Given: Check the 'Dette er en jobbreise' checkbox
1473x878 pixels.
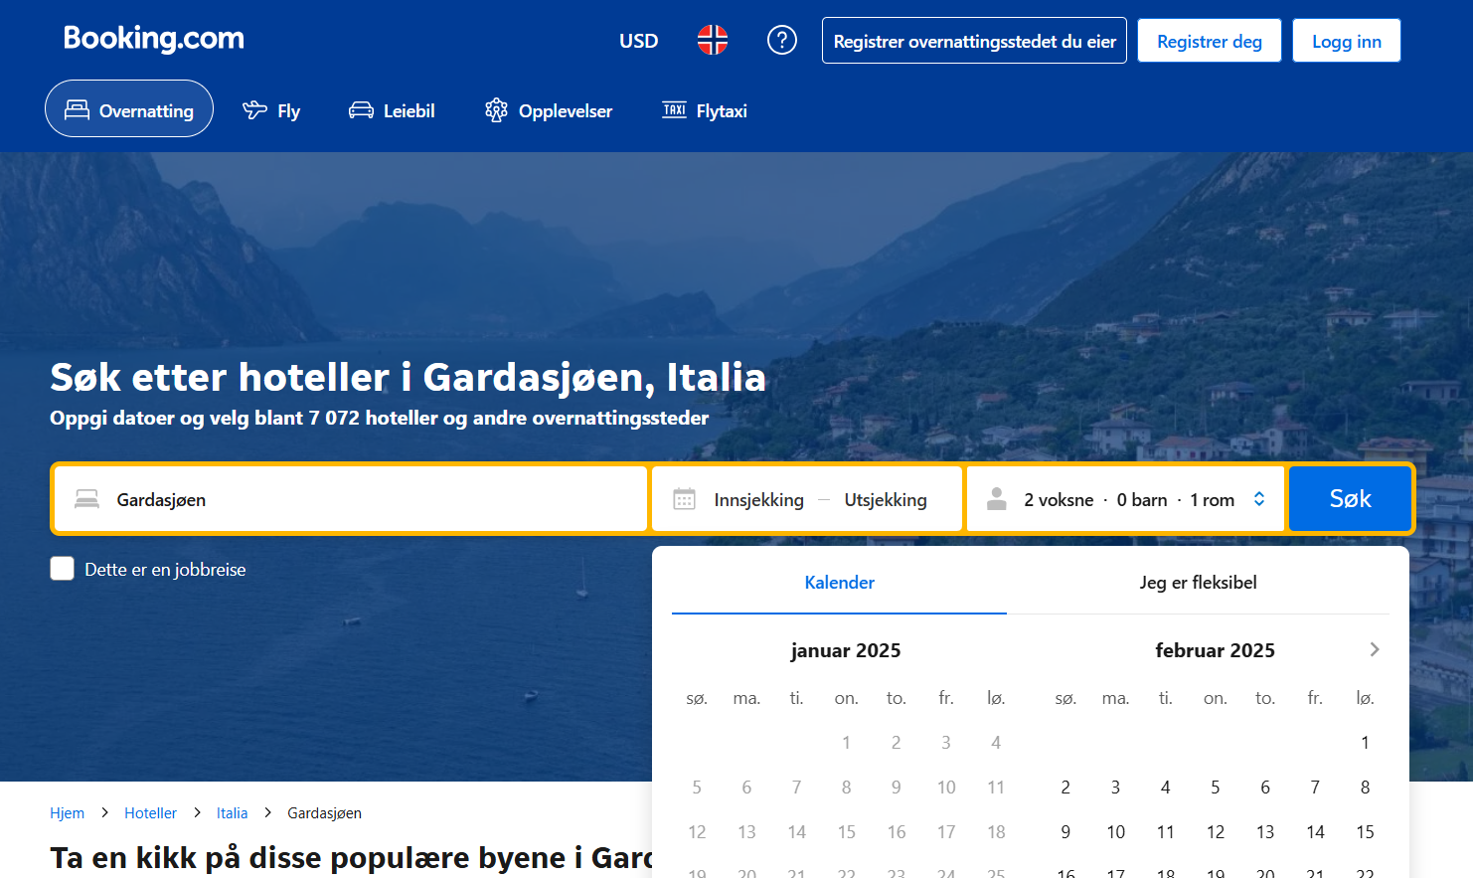Looking at the screenshot, I should coord(63,569).
